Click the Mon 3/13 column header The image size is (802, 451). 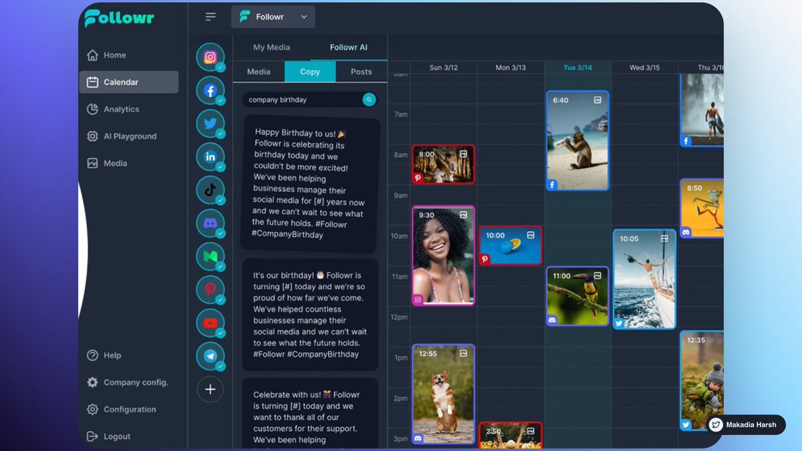511,67
